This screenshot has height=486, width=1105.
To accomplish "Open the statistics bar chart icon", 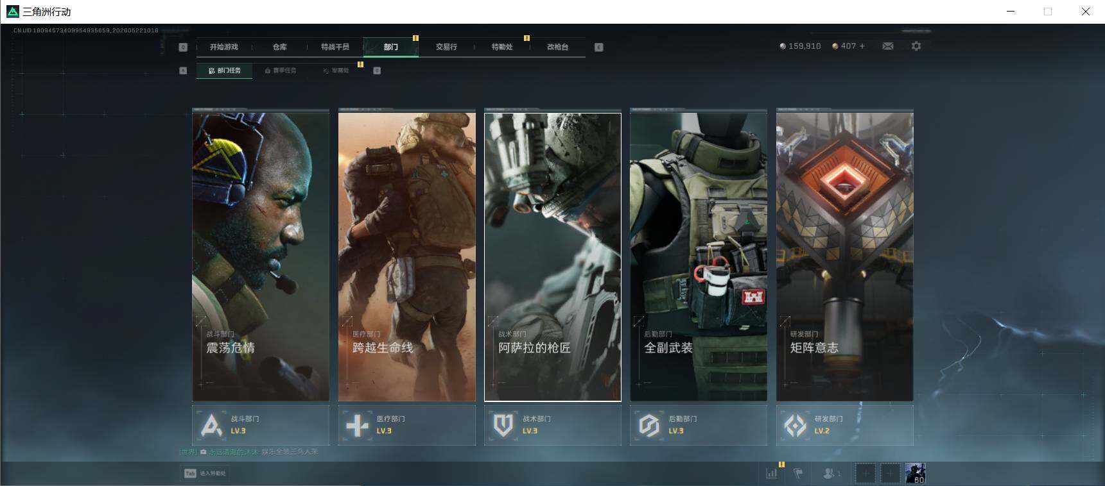I will 772,473.
